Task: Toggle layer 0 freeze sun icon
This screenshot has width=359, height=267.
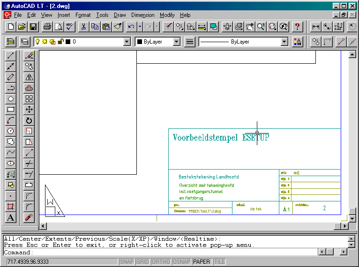Action: click(x=45, y=42)
